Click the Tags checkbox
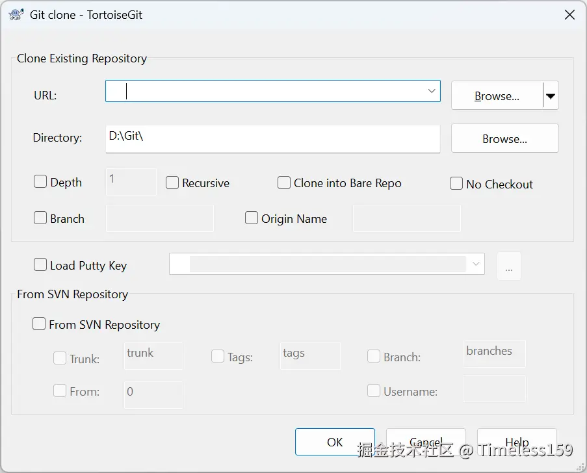Viewport: 587px width, 473px height. point(218,356)
